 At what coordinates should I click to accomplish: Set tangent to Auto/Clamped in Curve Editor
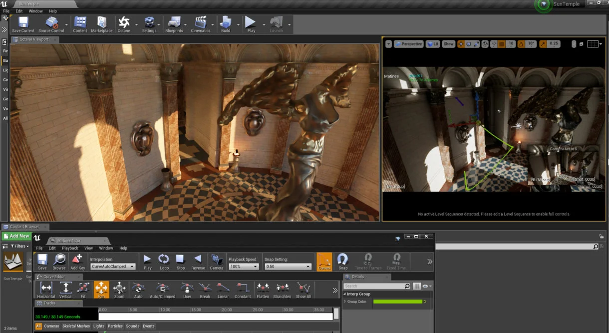pyautogui.click(x=163, y=290)
